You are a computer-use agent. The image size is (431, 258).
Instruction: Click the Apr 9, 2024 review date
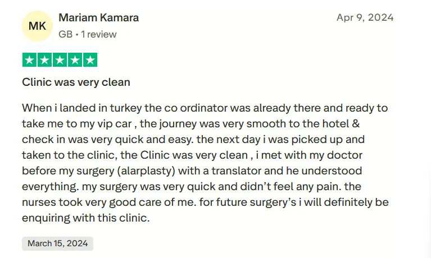click(x=365, y=17)
